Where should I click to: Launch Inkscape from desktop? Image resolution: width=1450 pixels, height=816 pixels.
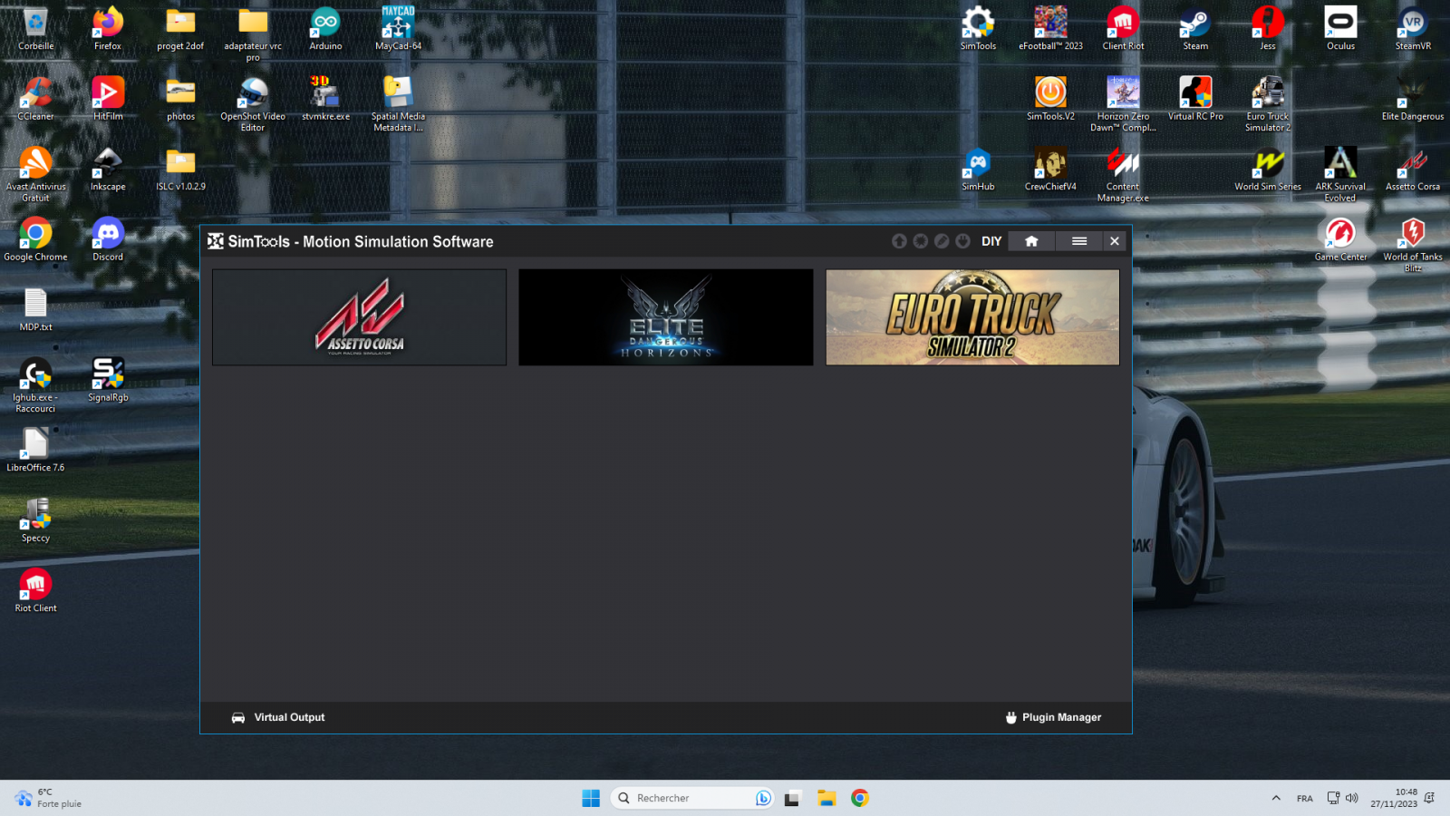coord(108,169)
